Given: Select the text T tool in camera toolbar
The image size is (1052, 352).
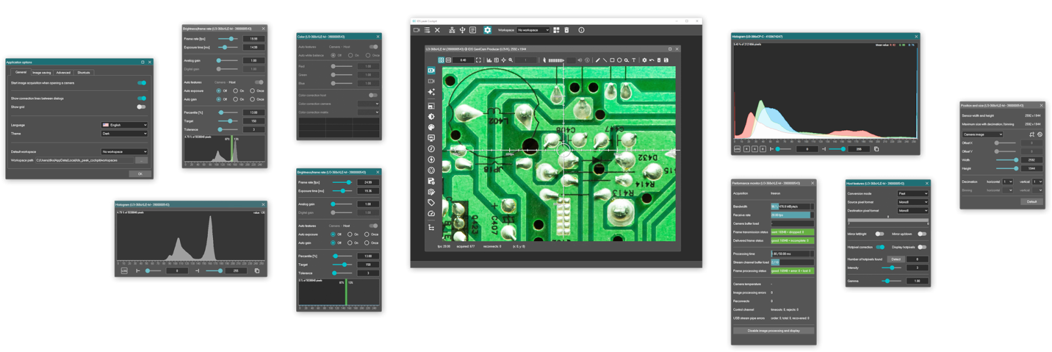Looking at the screenshot, I should point(634,60).
